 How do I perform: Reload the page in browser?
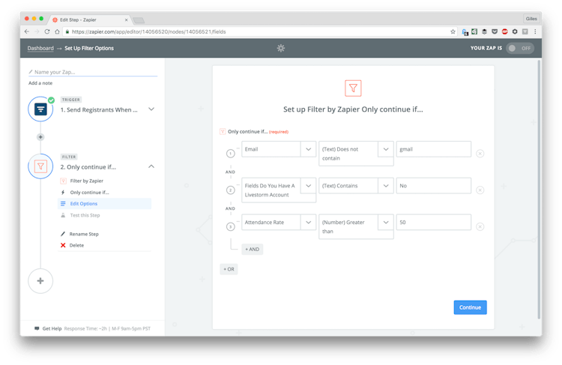click(47, 31)
